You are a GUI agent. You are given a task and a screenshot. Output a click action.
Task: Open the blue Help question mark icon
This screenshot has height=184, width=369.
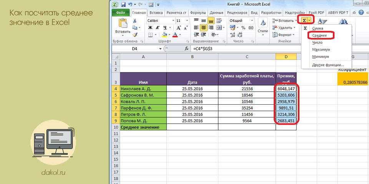click(361, 12)
